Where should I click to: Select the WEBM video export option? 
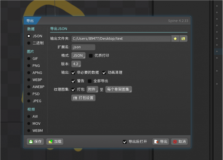(x=29, y=131)
